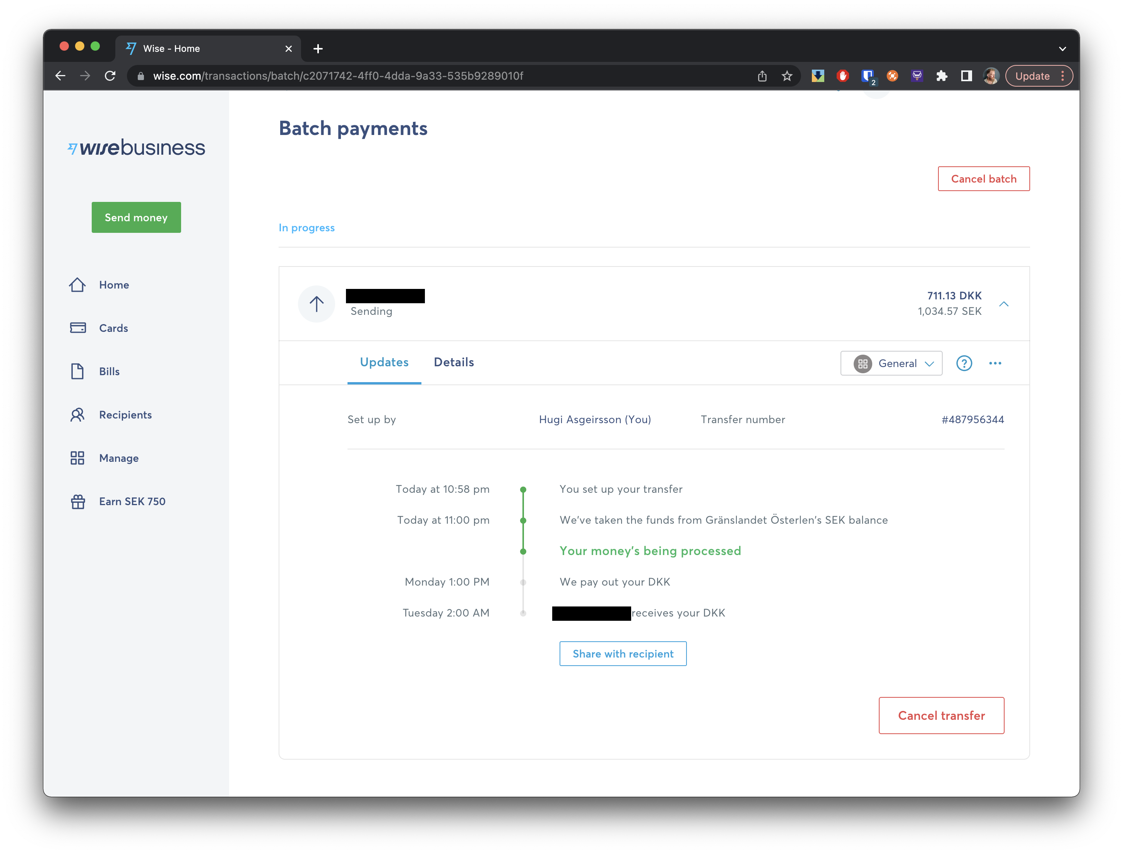Collapse the transfer with chevron arrow
The image size is (1123, 854).
coord(1003,304)
